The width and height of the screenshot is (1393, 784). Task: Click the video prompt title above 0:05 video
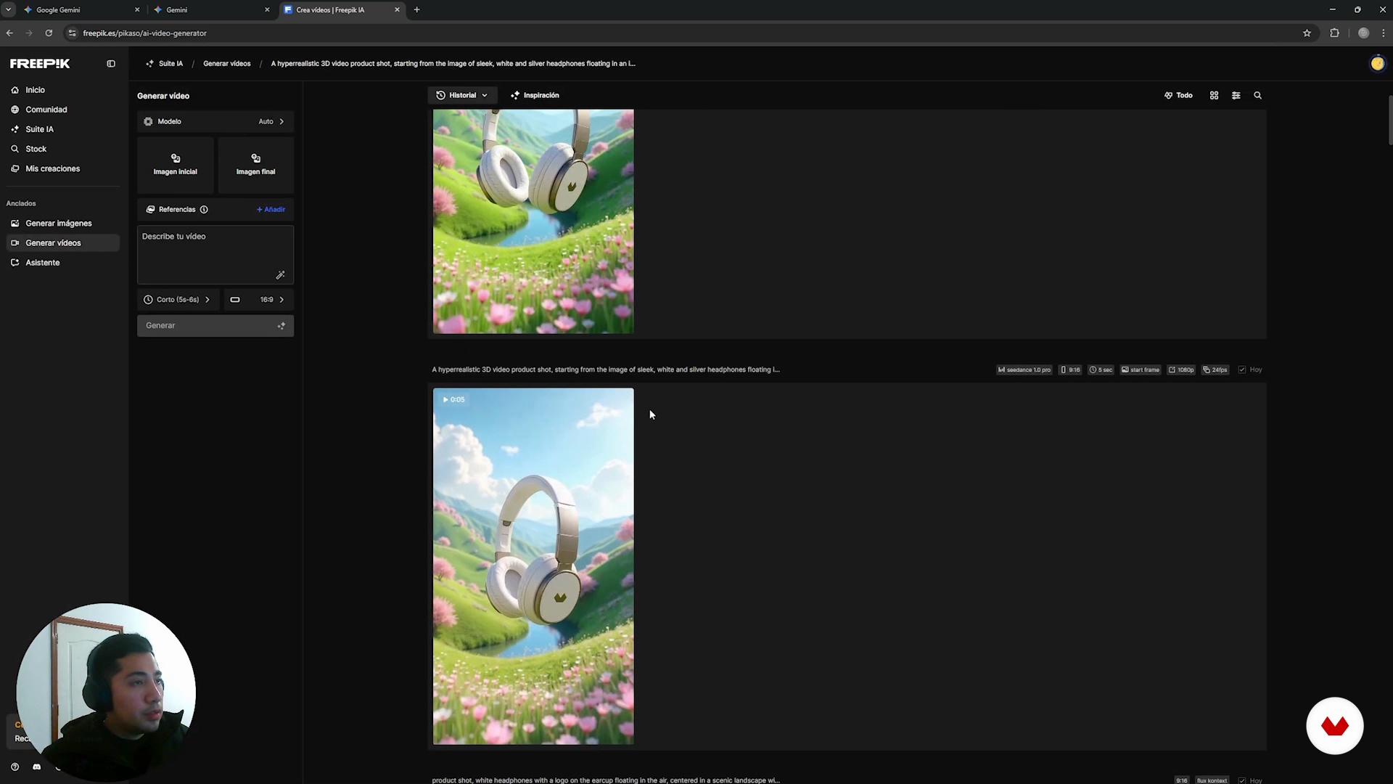tap(606, 370)
